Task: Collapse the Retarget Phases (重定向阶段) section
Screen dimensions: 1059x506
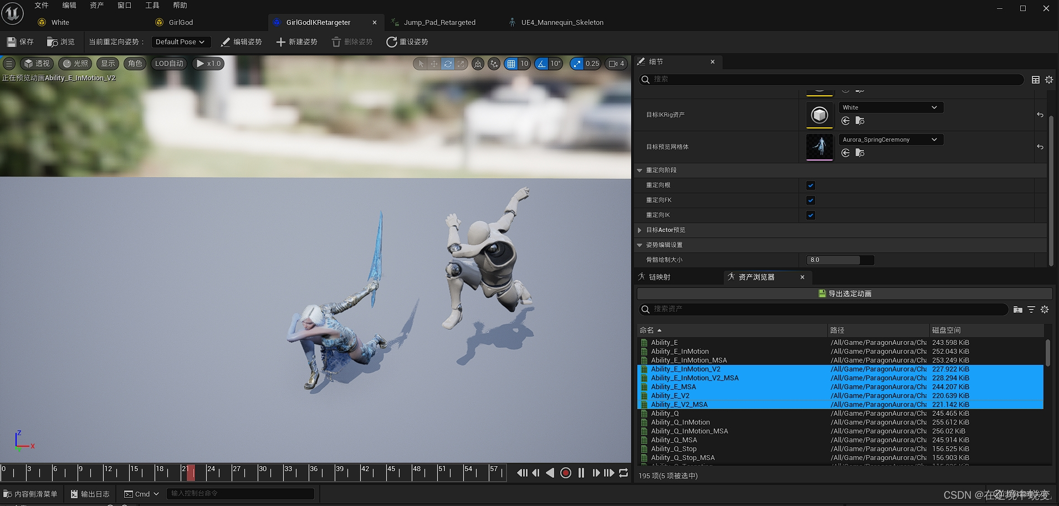Action: [640, 171]
